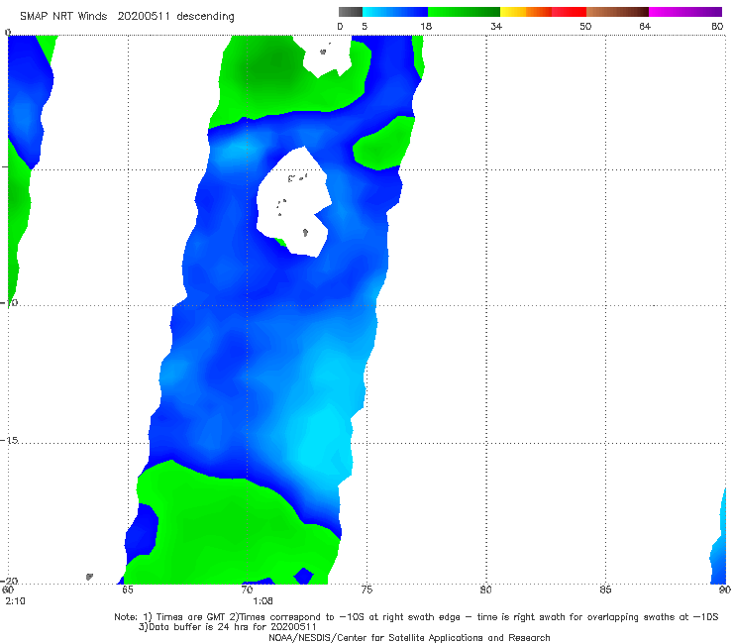Click the longitude axis label '65'
This screenshot has height=644, width=733.
coord(128,590)
